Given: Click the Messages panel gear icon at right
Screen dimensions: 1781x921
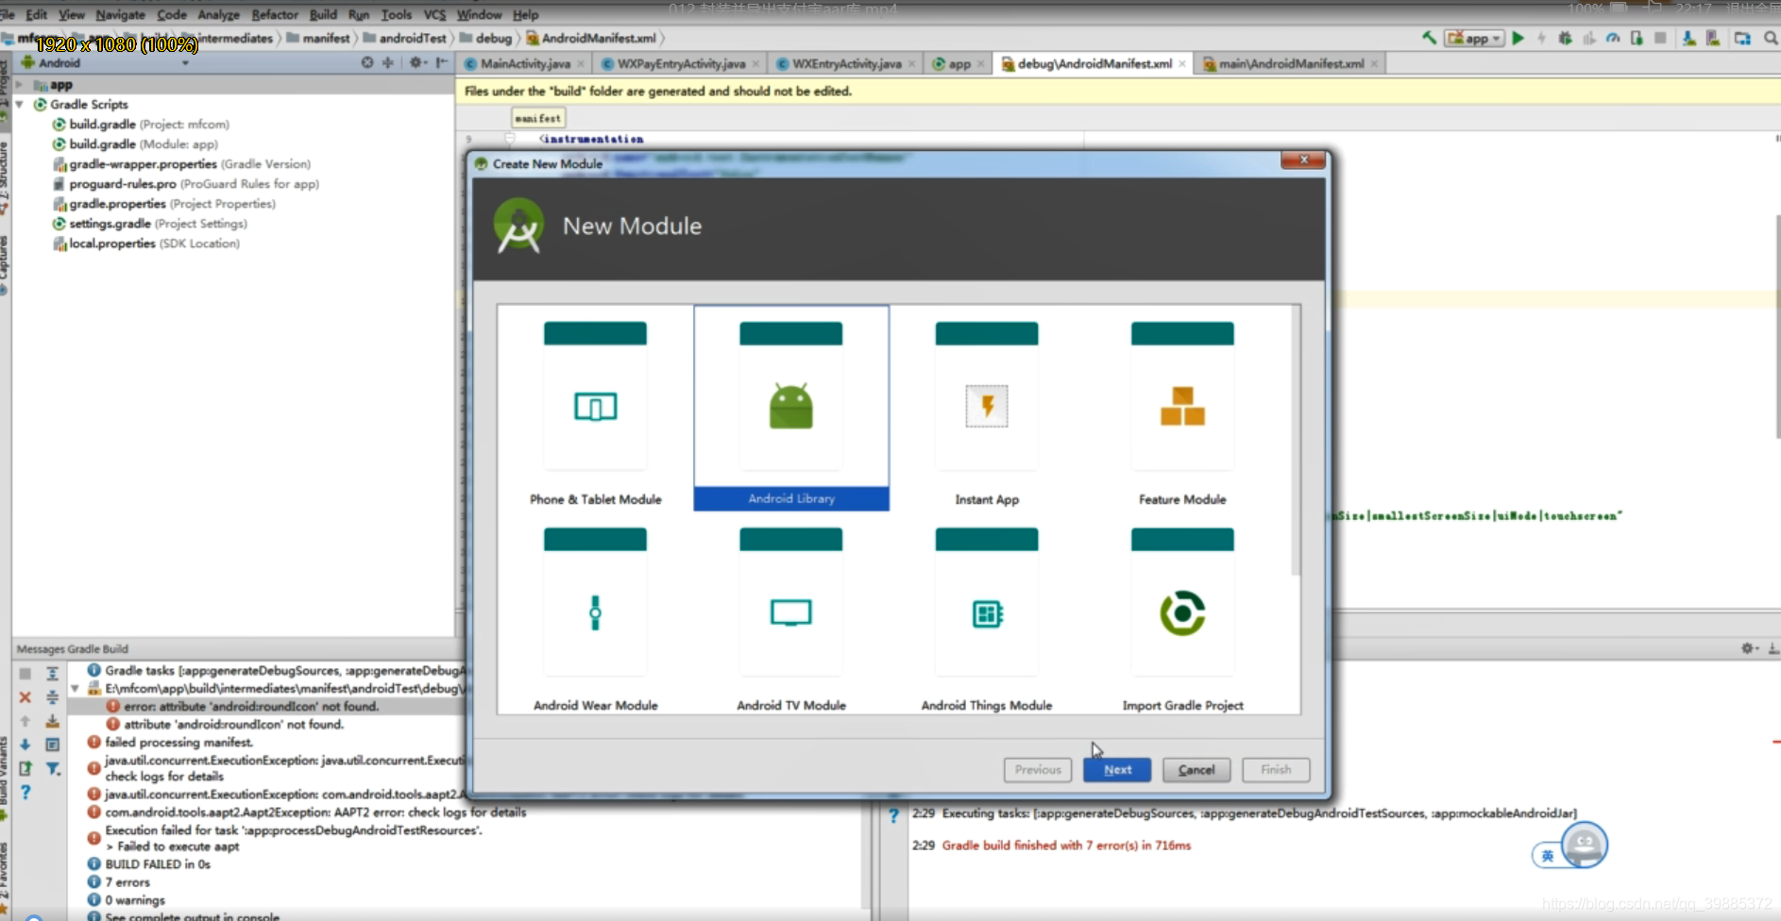Looking at the screenshot, I should coord(1748,648).
